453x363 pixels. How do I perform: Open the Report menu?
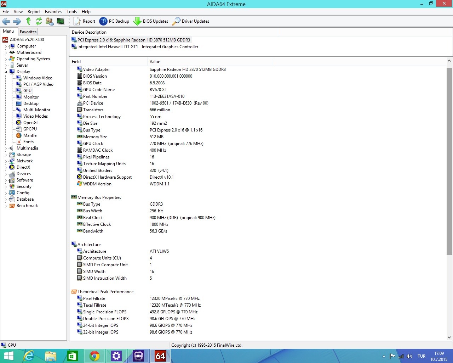click(34, 12)
